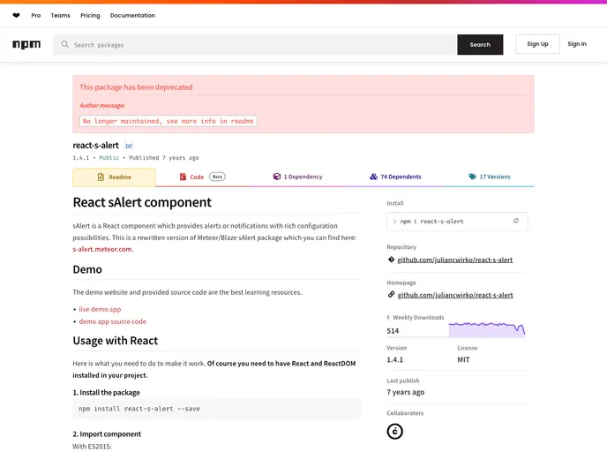This screenshot has height=452, width=607.
Task: Click the 'React sAlert component' heading
Action: coord(142,202)
